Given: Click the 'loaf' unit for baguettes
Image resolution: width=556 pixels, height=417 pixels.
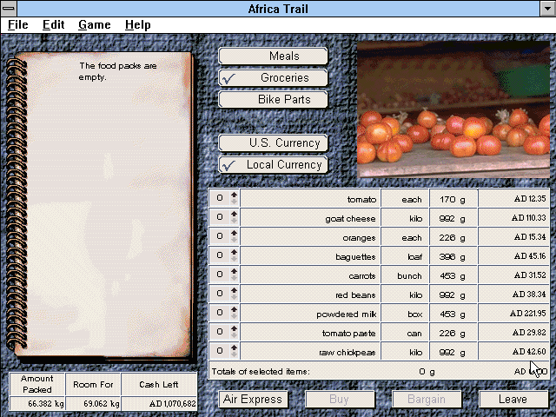Looking at the screenshot, I should [x=414, y=257].
